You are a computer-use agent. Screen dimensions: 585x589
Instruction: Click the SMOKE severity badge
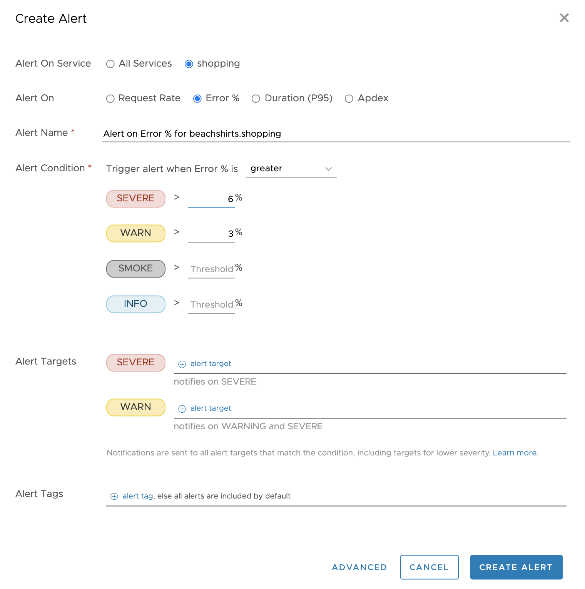135,268
